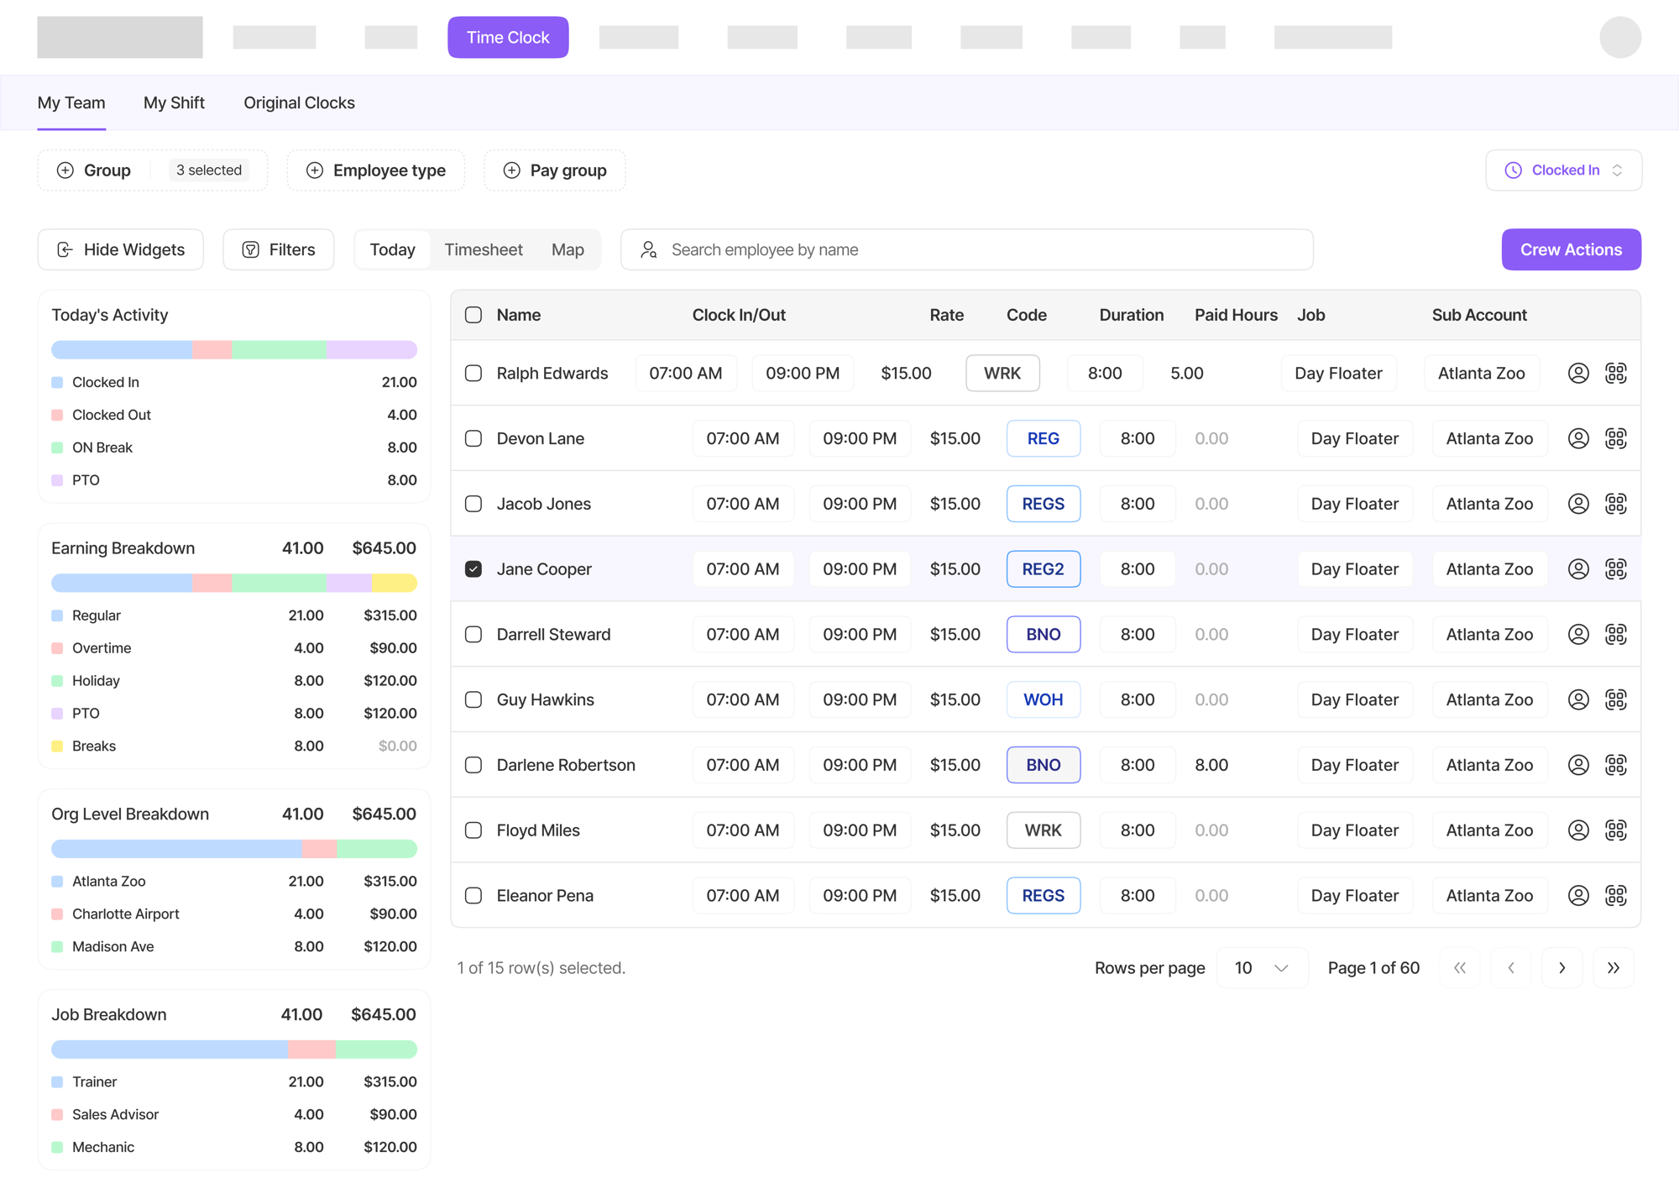1679x1194 pixels.
Task: Go to the next page arrow
Action: [x=1561, y=967]
